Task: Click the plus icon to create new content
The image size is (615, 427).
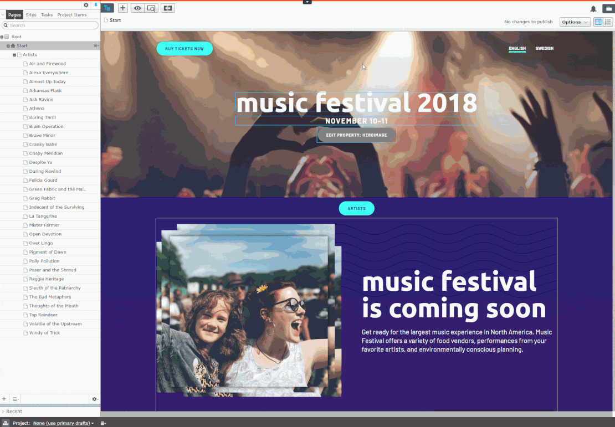Action: (122, 8)
